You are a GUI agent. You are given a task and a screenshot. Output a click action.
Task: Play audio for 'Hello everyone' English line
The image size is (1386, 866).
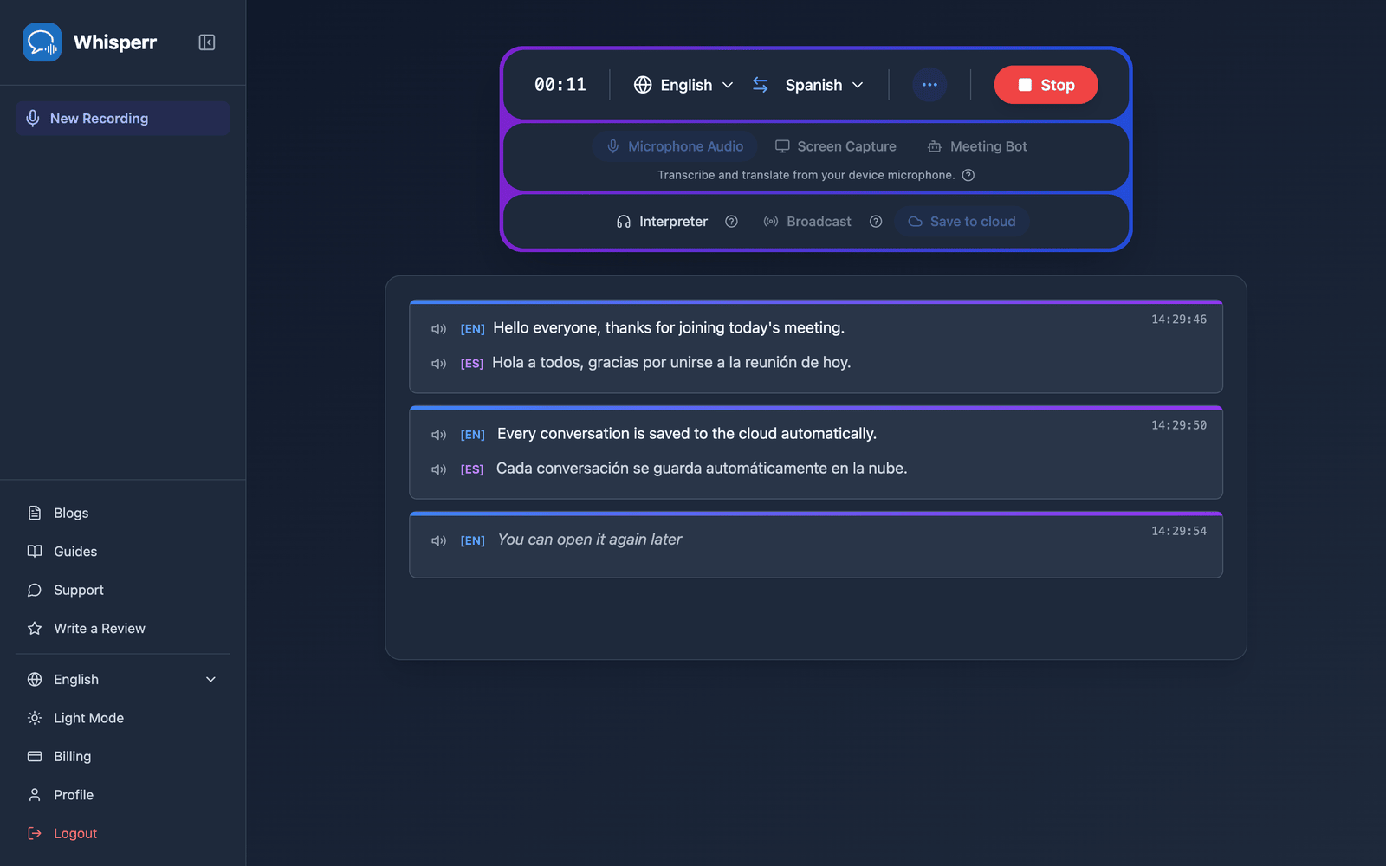439,329
